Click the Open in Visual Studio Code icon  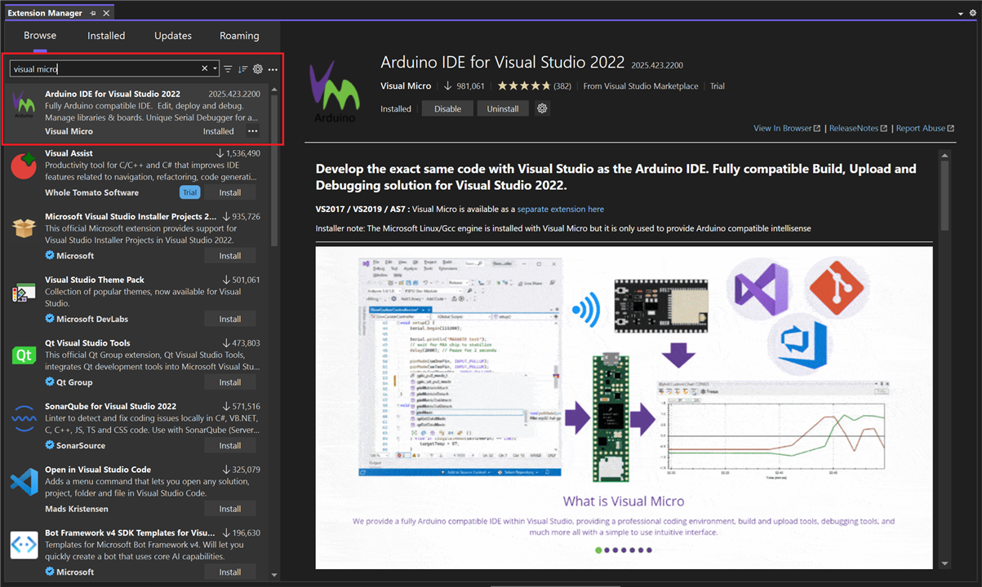click(x=24, y=482)
